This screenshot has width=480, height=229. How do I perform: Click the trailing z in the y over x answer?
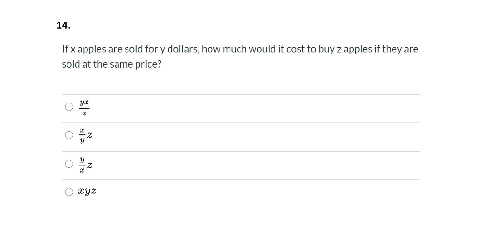pyautogui.click(x=90, y=165)
